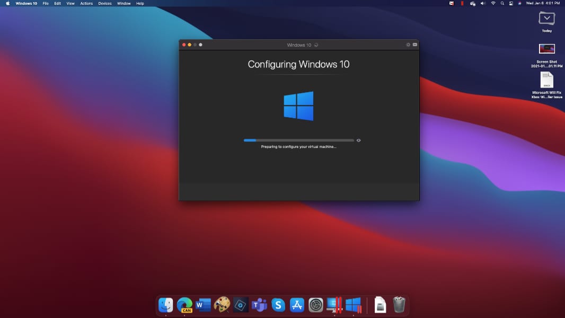The image size is (565, 318).
Task: Click the VM configuration progress bar
Action: pos(299,140)
